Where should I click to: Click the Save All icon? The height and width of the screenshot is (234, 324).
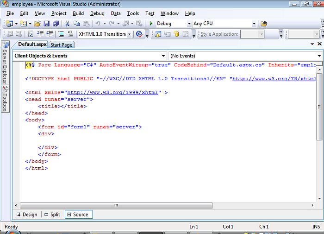[56, 24]
